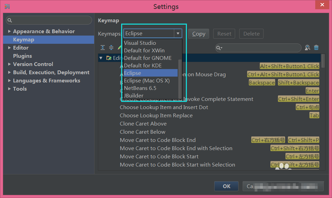Expand Build, Execution, Deployment group
The width and height of the screenshot is (332, 198).
9,72
